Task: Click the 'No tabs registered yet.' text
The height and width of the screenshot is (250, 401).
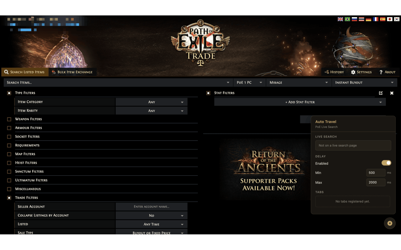Action: (353, 201)
